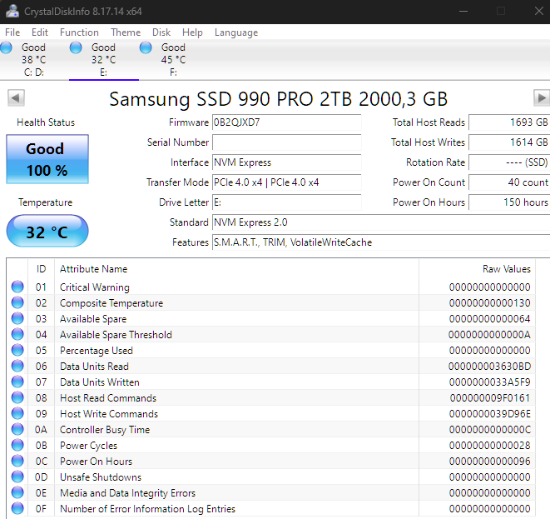Click the status orb beside Critical Warning
The image size is (550, 519).
coord(17,287)
